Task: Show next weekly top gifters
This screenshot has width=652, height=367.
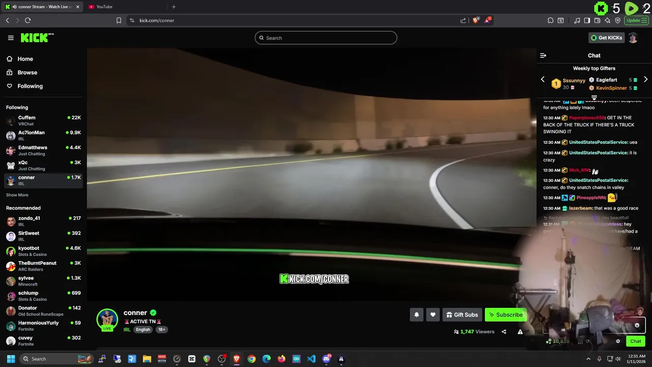Action: 645,80
